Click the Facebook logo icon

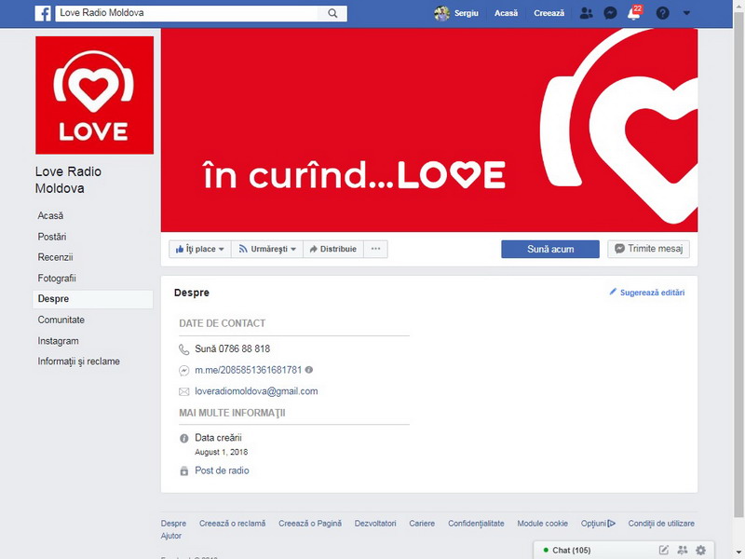pyautogui.click(x=43, y=13)
